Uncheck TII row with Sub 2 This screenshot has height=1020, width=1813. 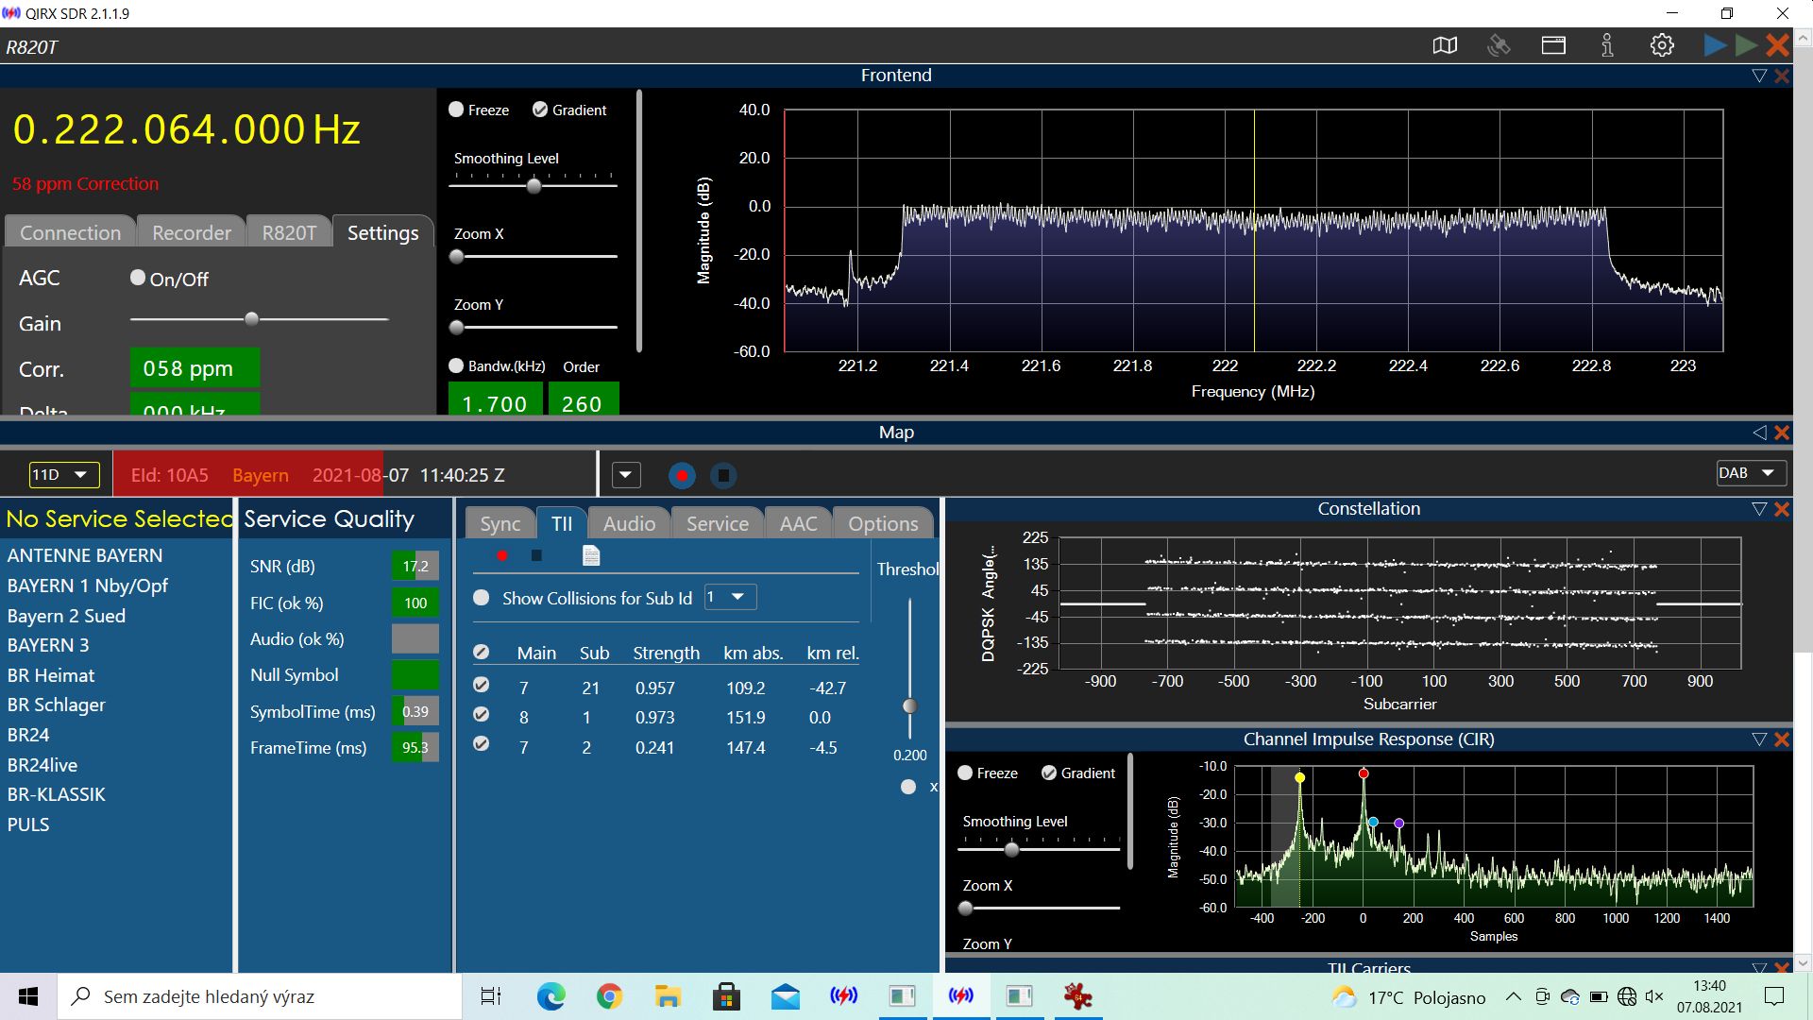pos(481,744)
